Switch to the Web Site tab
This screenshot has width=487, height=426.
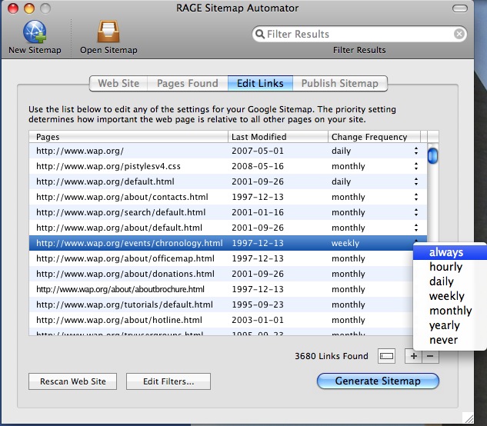pos(118,83)
